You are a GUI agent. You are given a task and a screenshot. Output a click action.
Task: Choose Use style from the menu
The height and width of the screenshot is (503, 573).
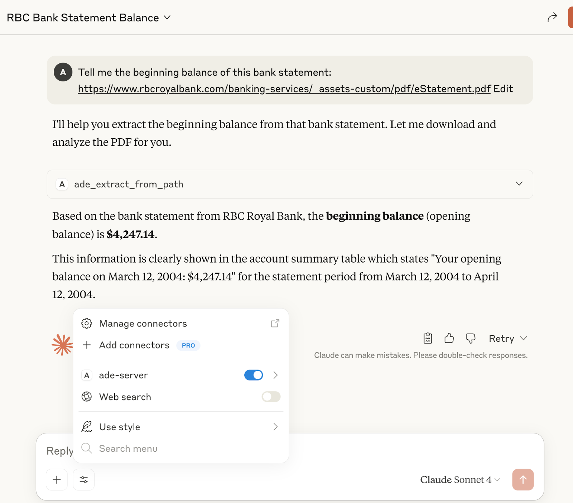coord(120,427)
